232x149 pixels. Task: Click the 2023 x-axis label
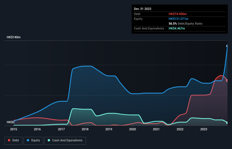coord(204,129)
